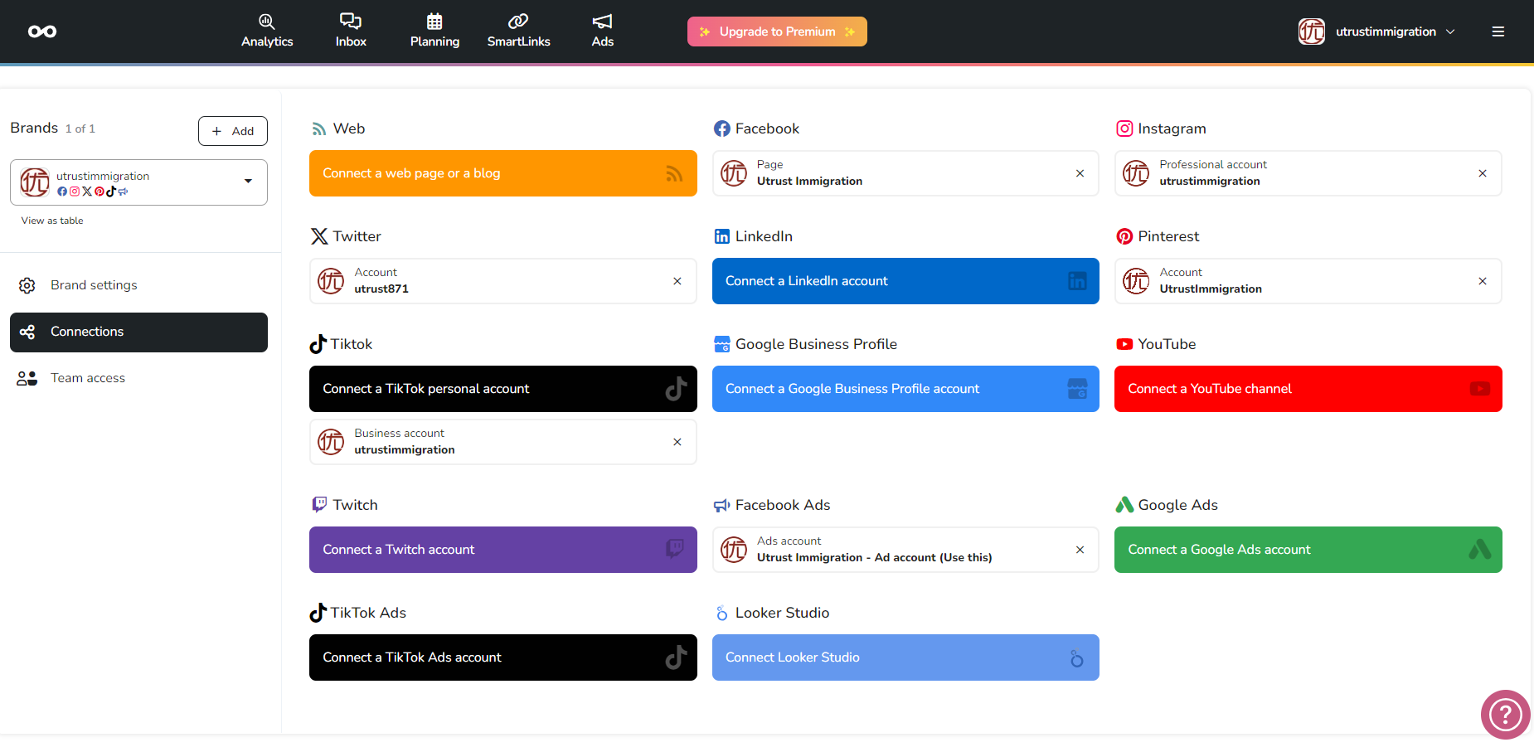
Task: Open the Inbox from top navigation
Action: pyautogui.click(x=351, y=31)
